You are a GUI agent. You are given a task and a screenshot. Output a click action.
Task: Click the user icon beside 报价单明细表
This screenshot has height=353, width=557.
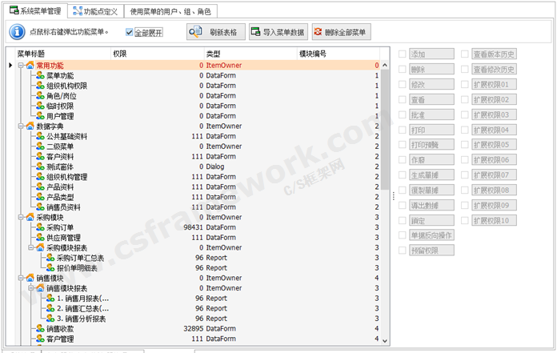(50, 268)
